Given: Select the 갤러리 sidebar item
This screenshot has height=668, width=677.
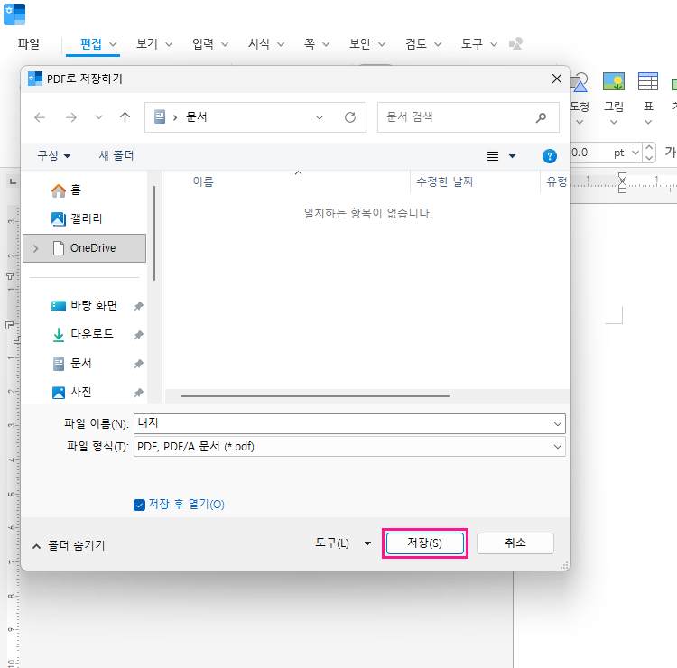Looking at the screenshot, I should pyautogui.click(x=86, y=218).
